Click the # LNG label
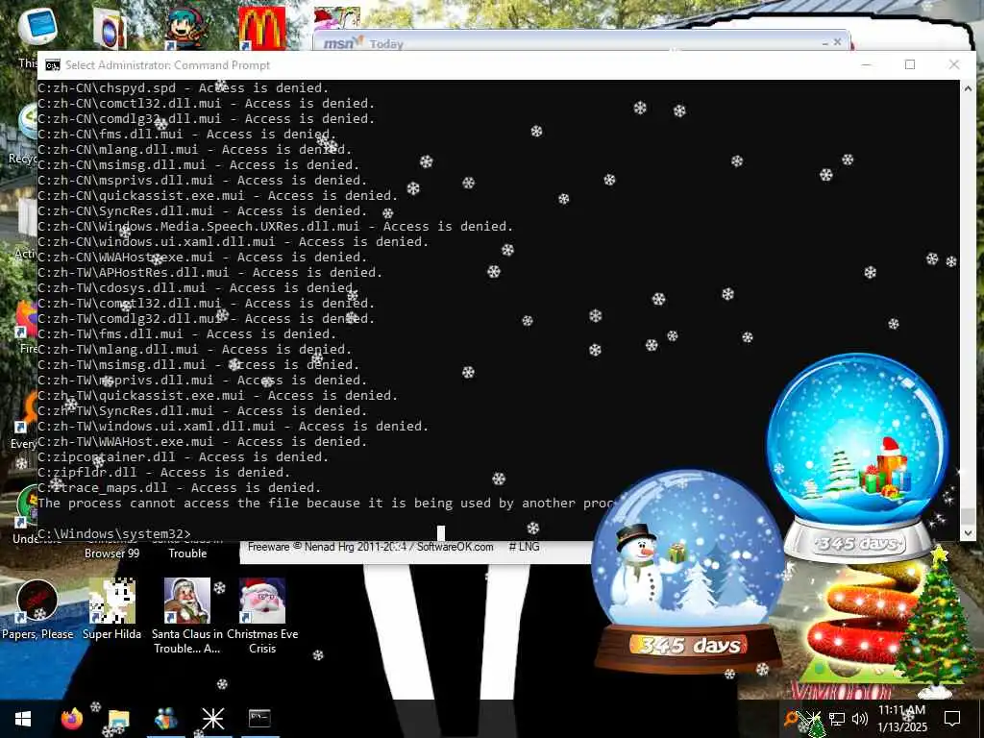Image resolution: width=984 pixels, height=738 pixels. click(525, 547)
